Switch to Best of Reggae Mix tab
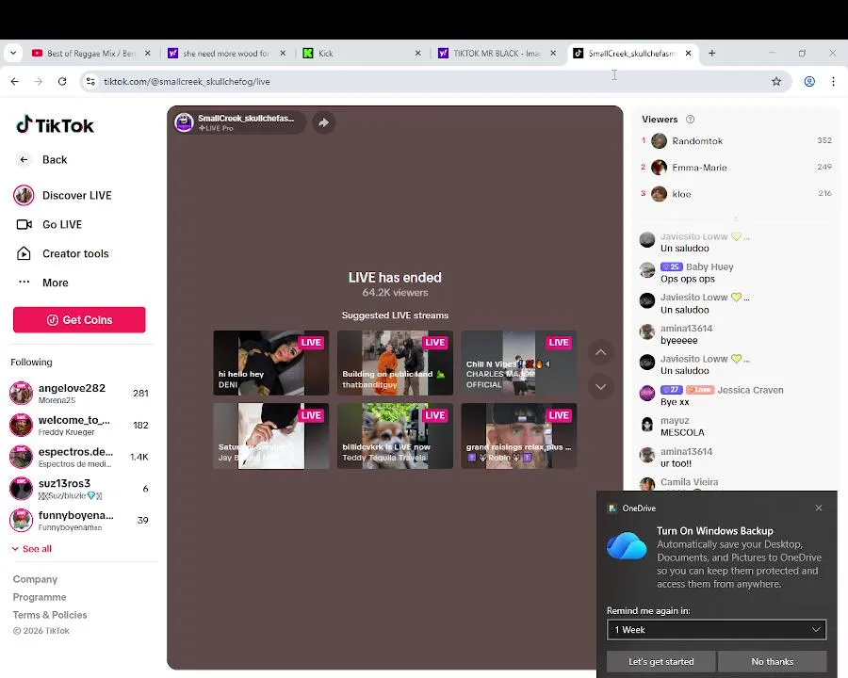This screenshot has height=678, width=848. pyautogui.click(x=90, y=53)
